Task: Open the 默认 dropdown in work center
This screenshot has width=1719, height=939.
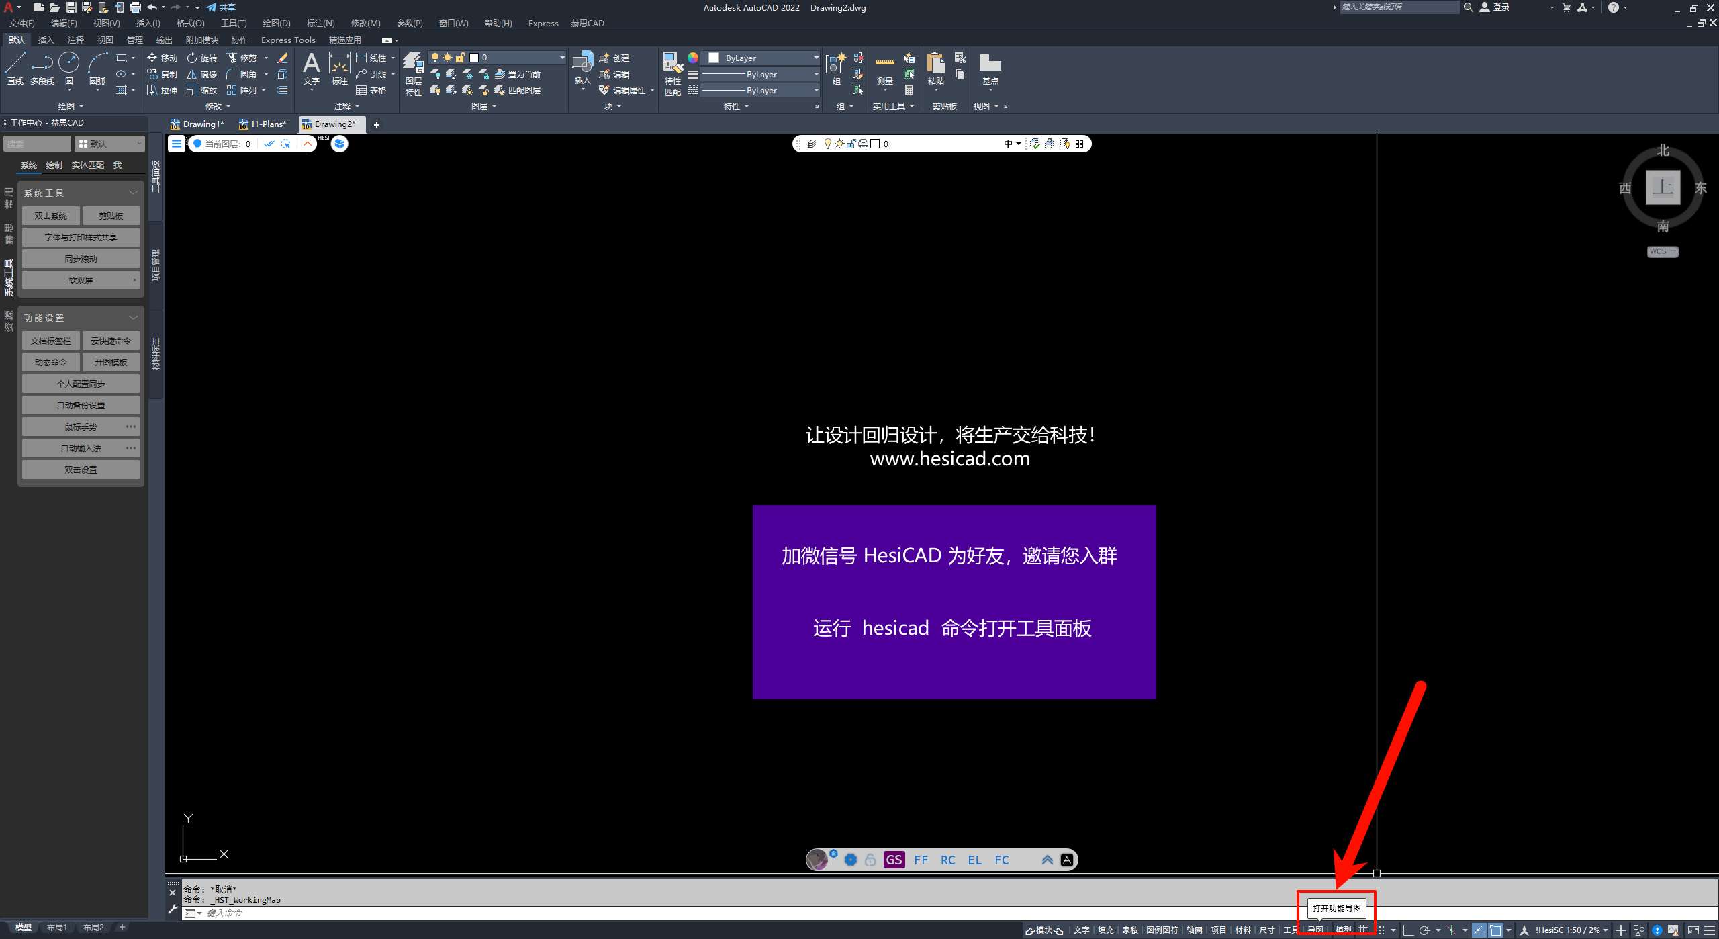Action: coord(109,144)
